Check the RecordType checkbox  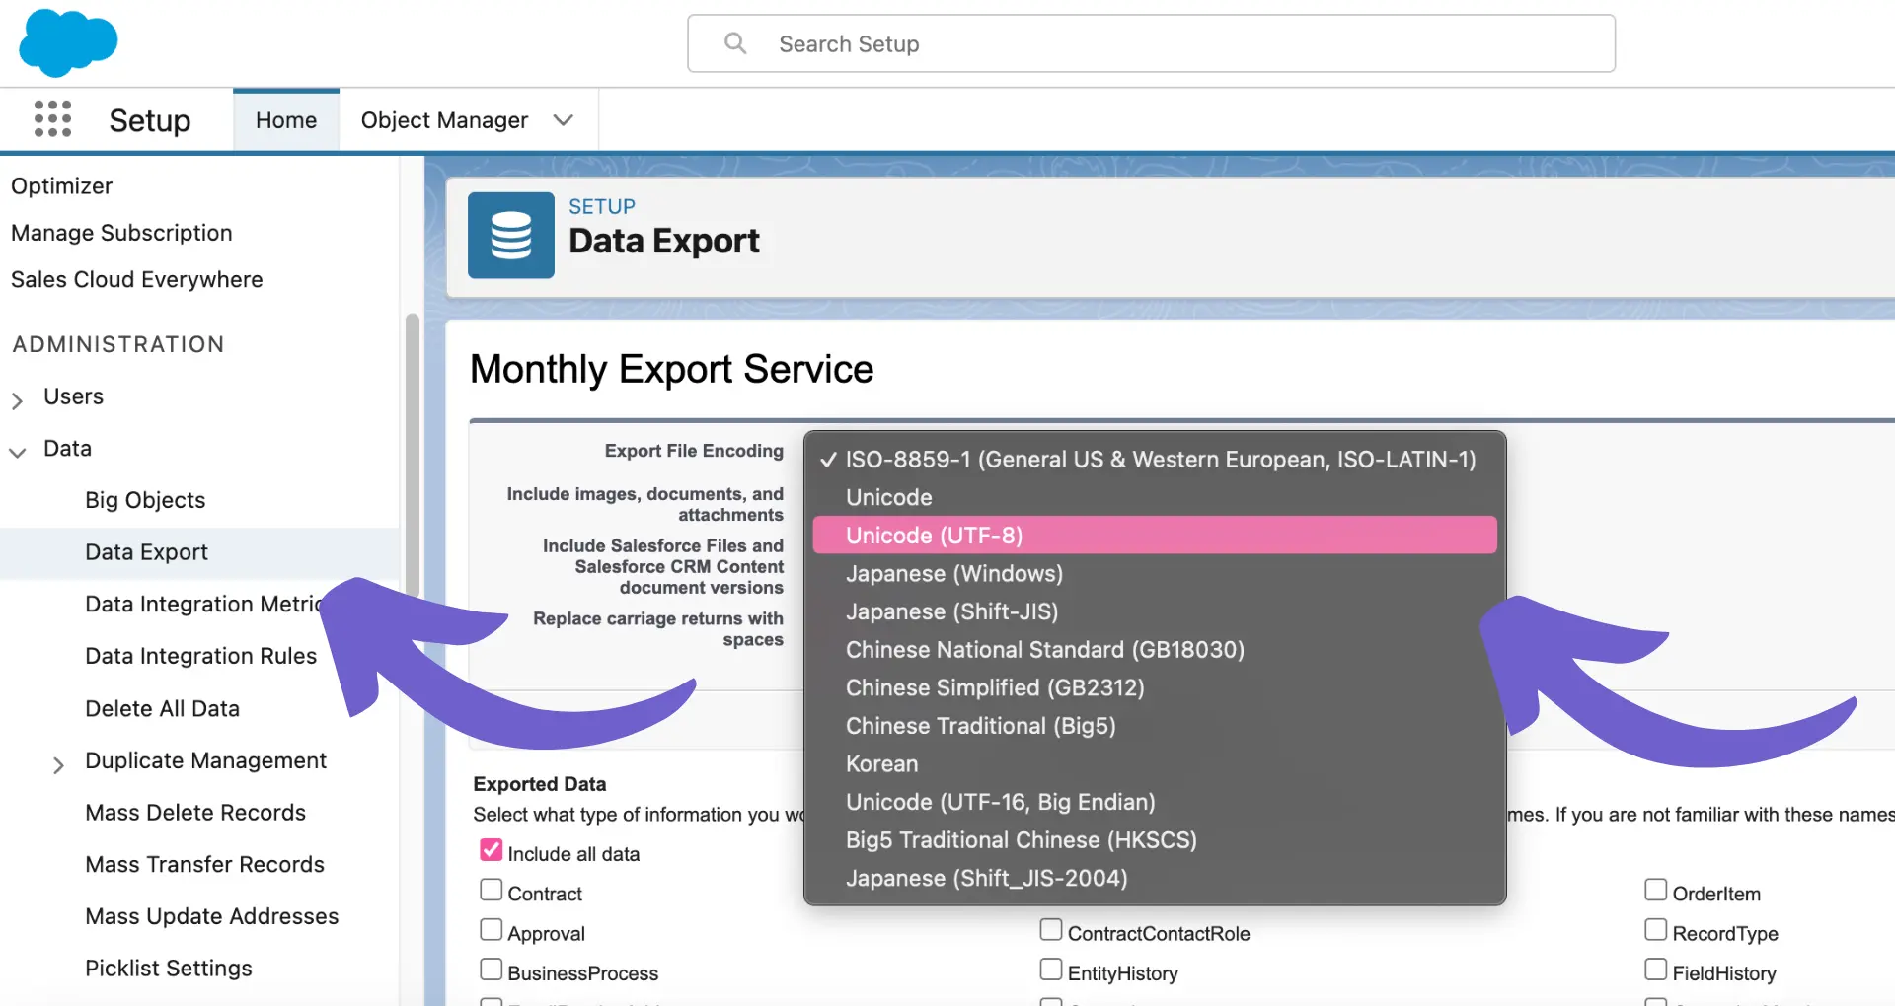coord(1656,929)
